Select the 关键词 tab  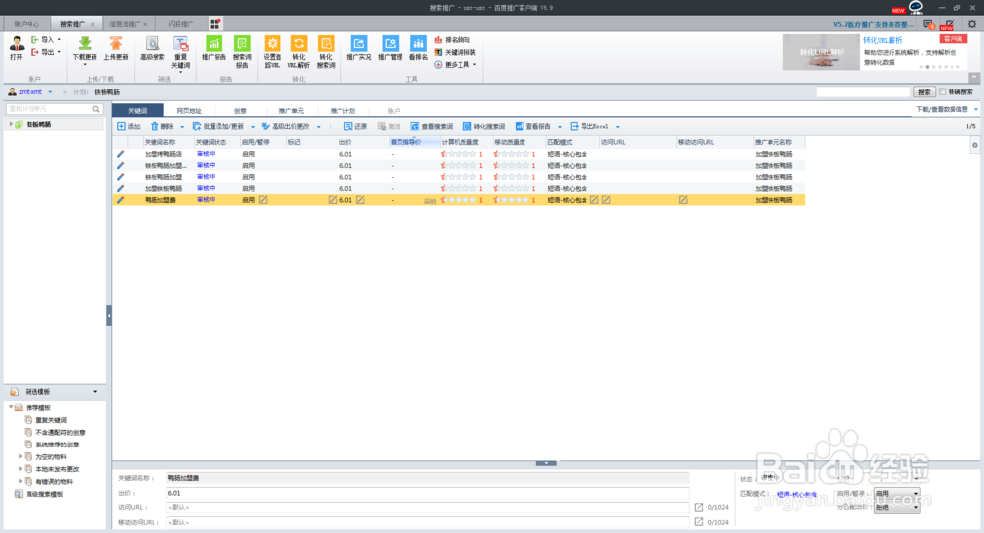138,111
